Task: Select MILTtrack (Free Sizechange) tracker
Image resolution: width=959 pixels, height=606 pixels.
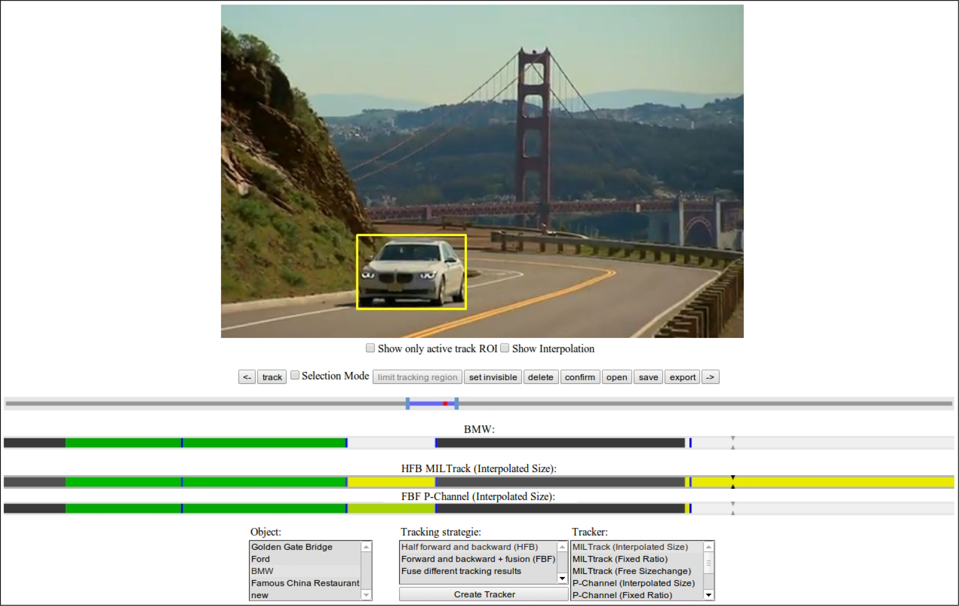Action: tap(637, 571)
